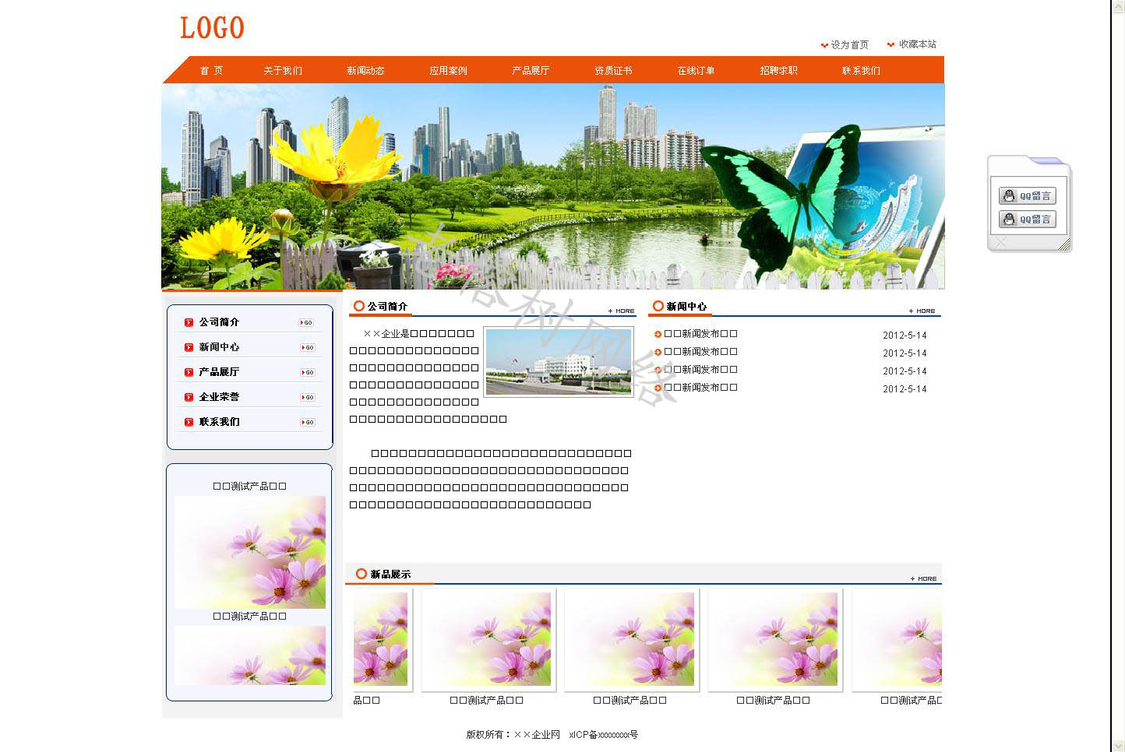
Task: Click the arrow icon left of 设为首页
Action: pos(824,45)
